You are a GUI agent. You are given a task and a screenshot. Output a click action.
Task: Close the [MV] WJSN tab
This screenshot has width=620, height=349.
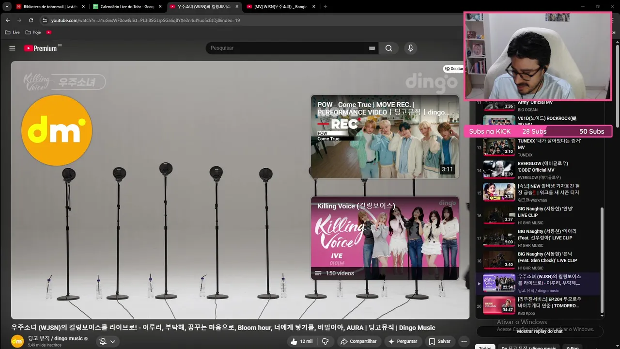314,6
